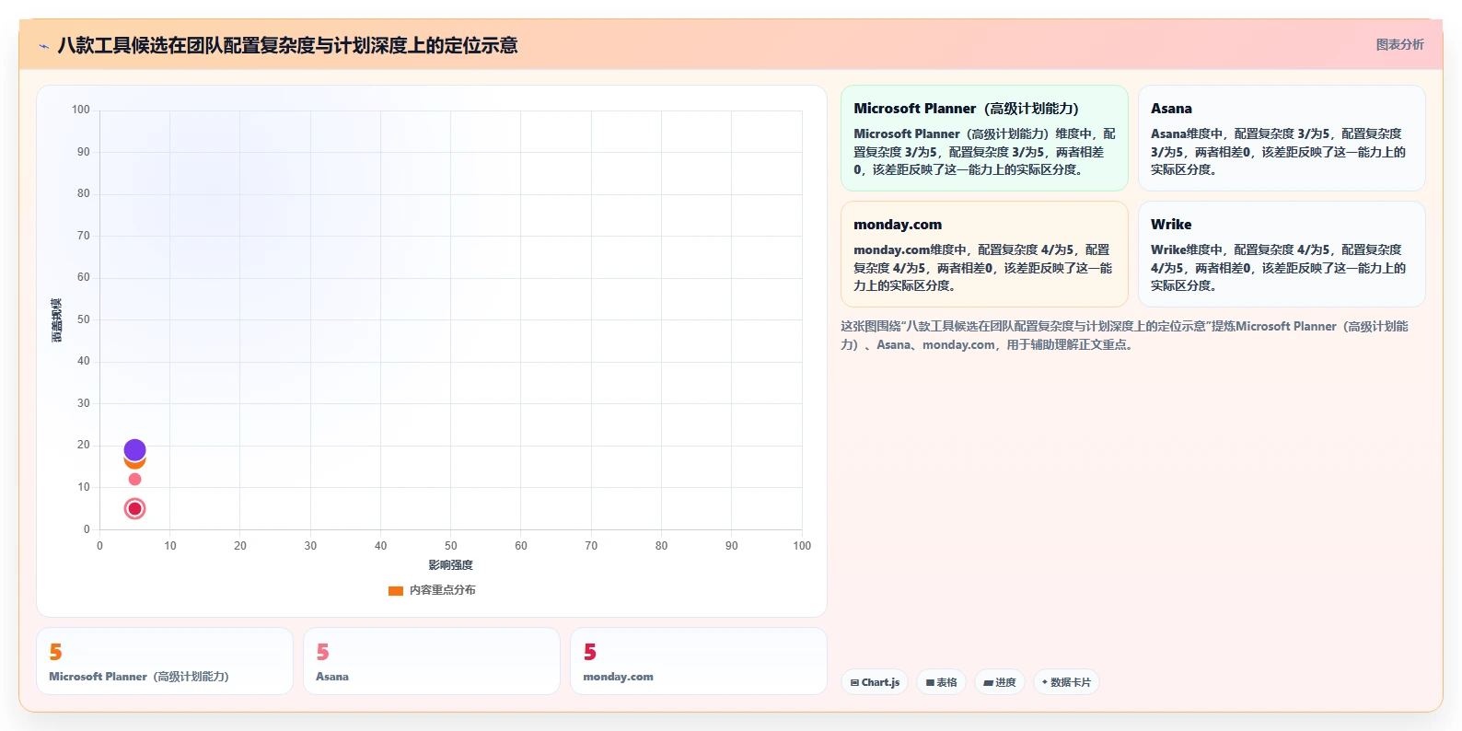
Task: Click x-axis tick label 100
Action: [802, 546]
